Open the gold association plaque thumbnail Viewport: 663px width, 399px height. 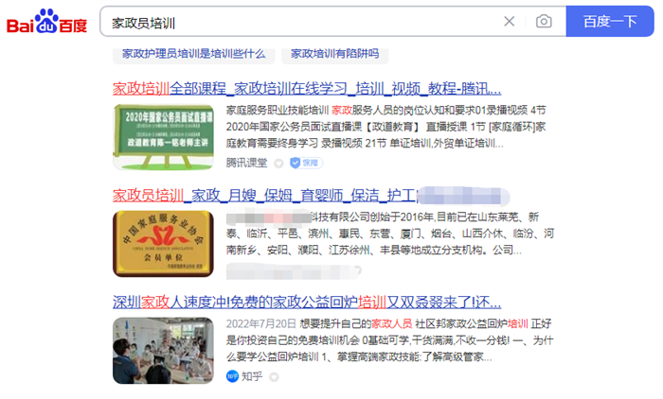point(163,244)
